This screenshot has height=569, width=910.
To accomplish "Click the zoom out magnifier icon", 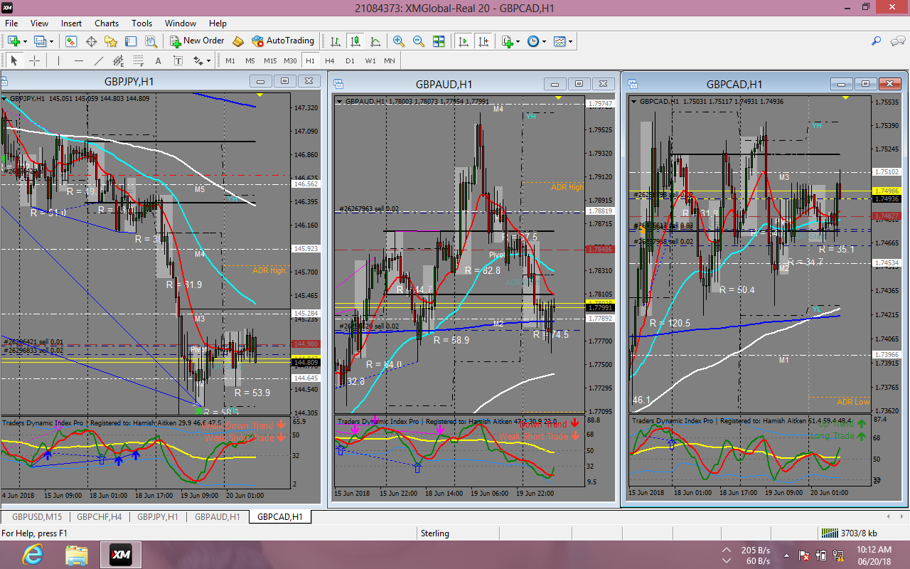I will [419, 41].
